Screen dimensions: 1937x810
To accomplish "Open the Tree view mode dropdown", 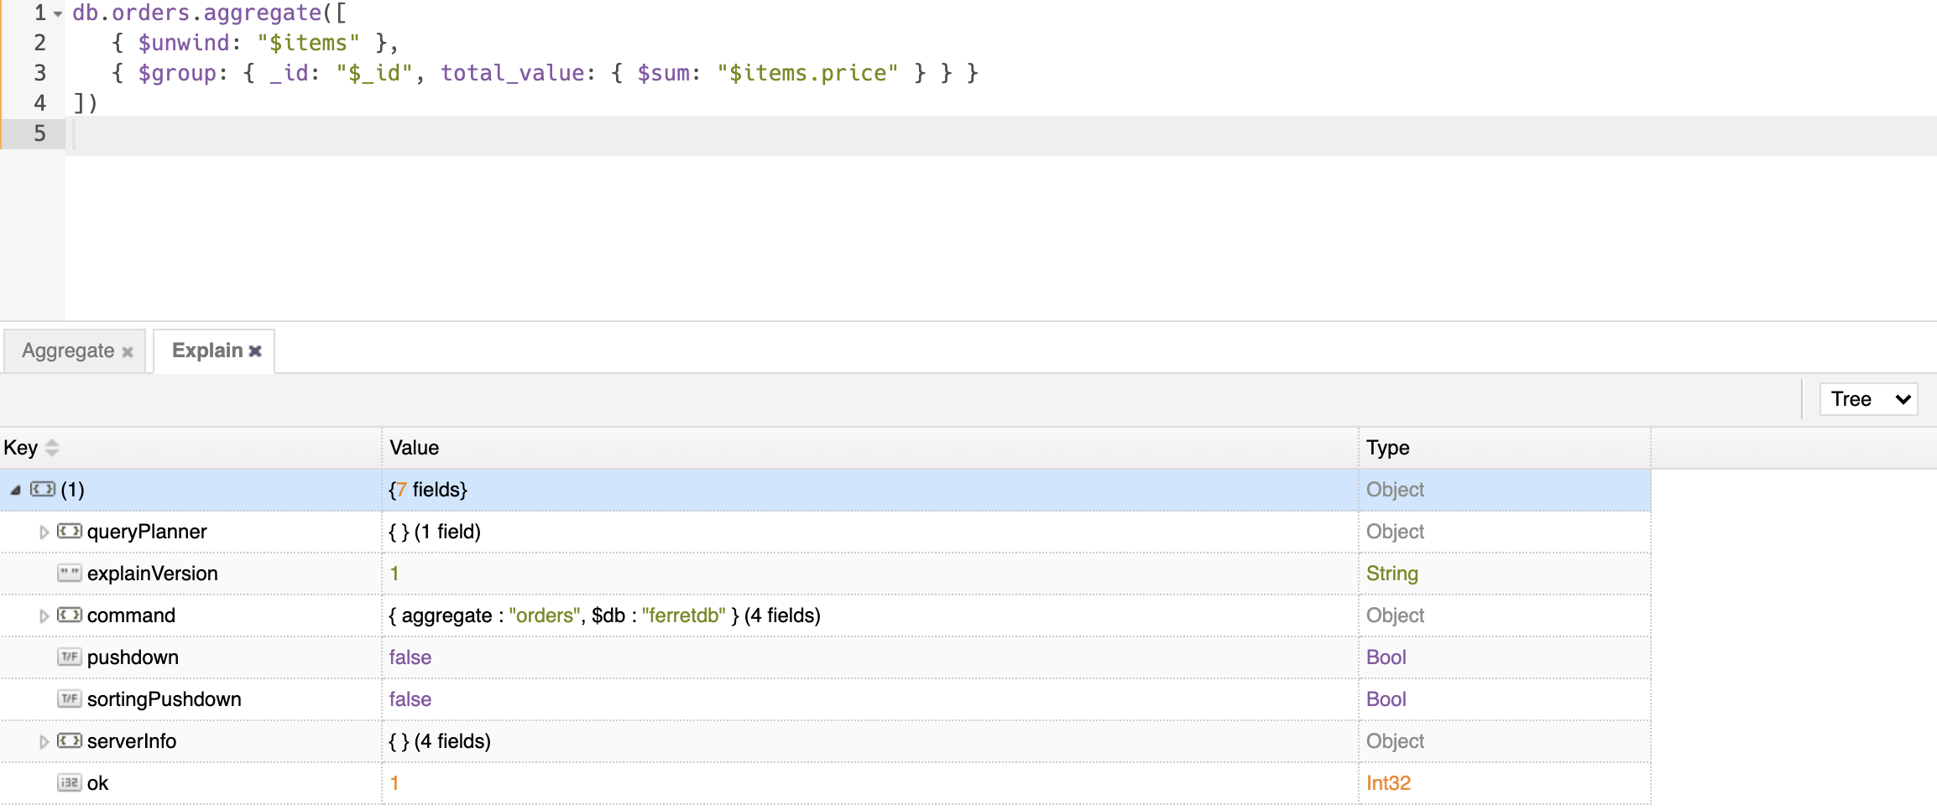I will coord(1868,399).
